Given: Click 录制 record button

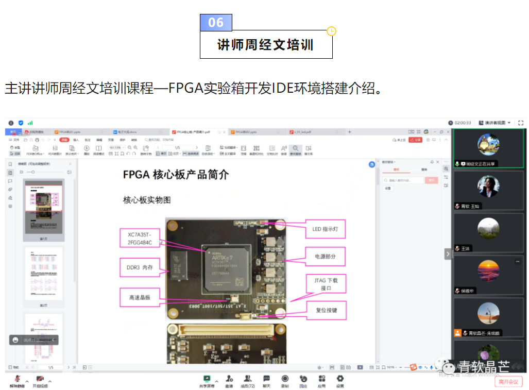Looking at the screenshot, I should tap(285, 381).
